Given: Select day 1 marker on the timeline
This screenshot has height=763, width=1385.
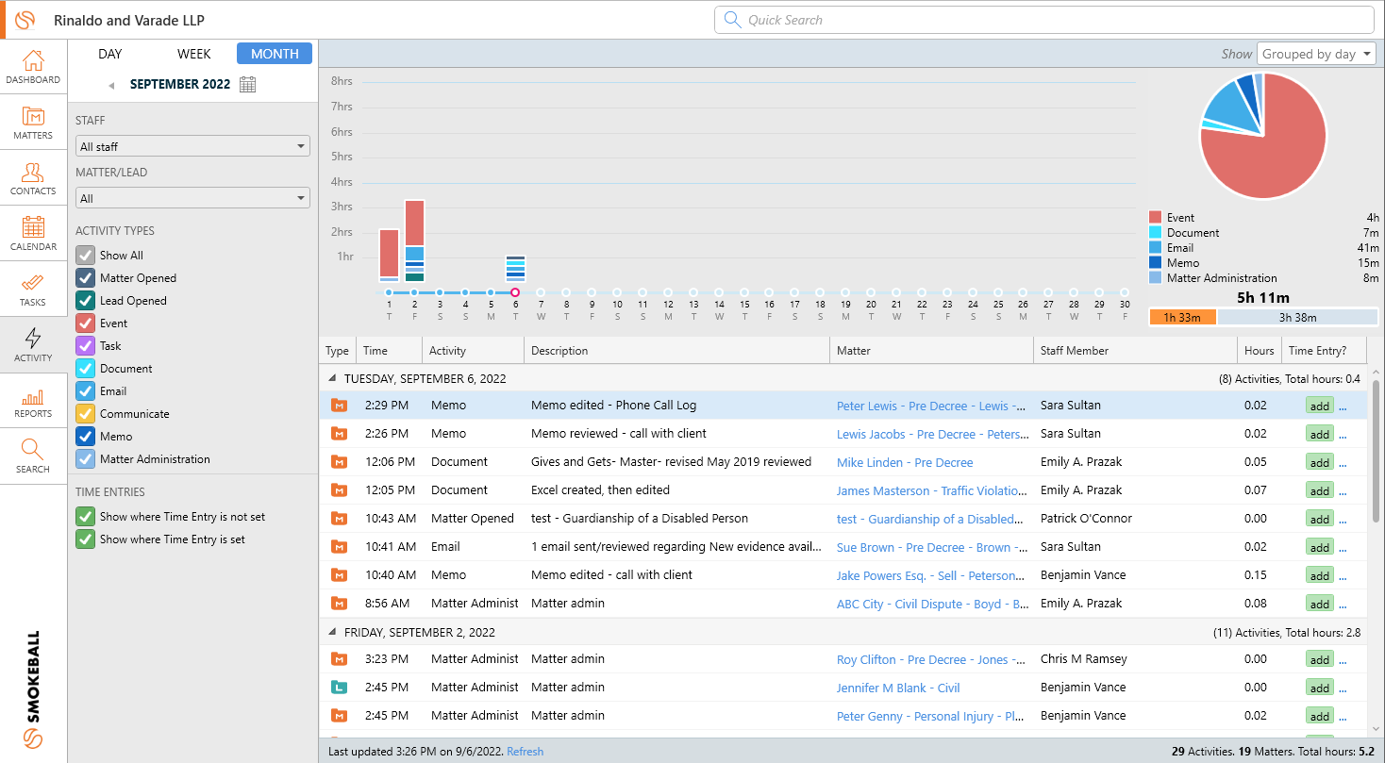Looking at the screenshot, I should (389, 292).
